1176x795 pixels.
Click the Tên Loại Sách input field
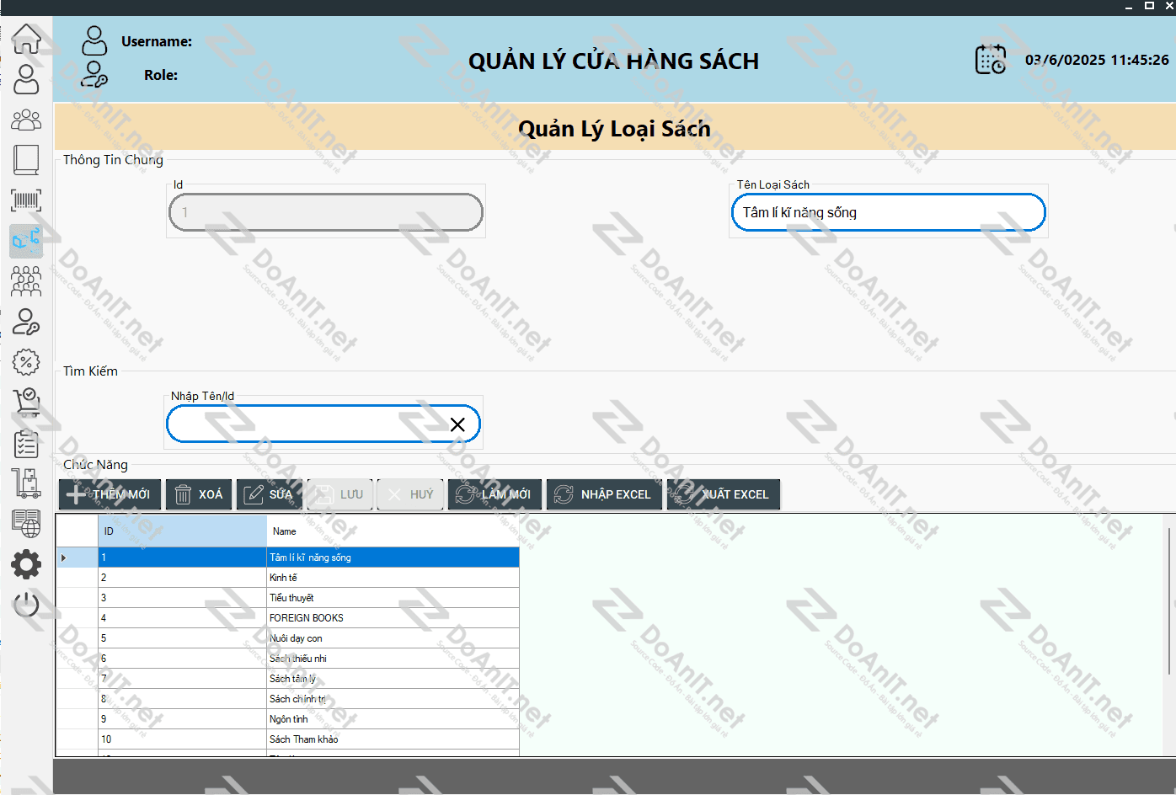887,212
